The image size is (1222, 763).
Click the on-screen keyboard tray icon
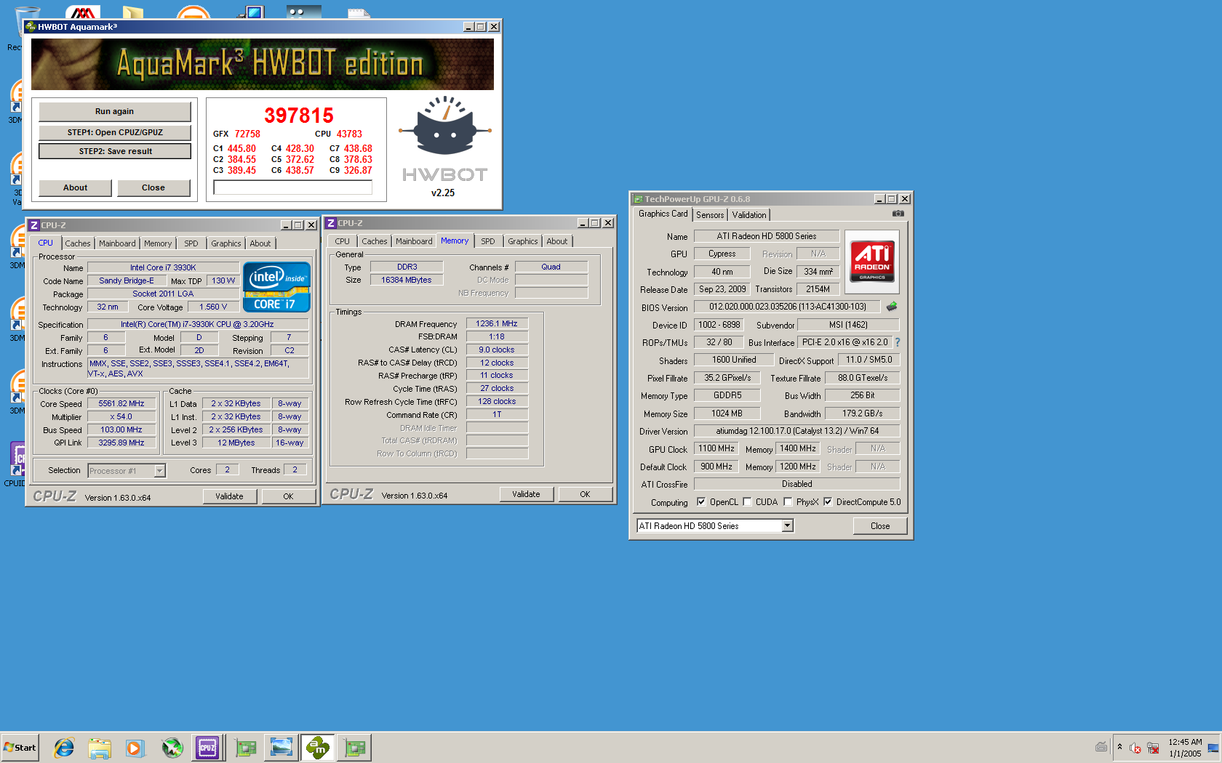(1101, 747)
